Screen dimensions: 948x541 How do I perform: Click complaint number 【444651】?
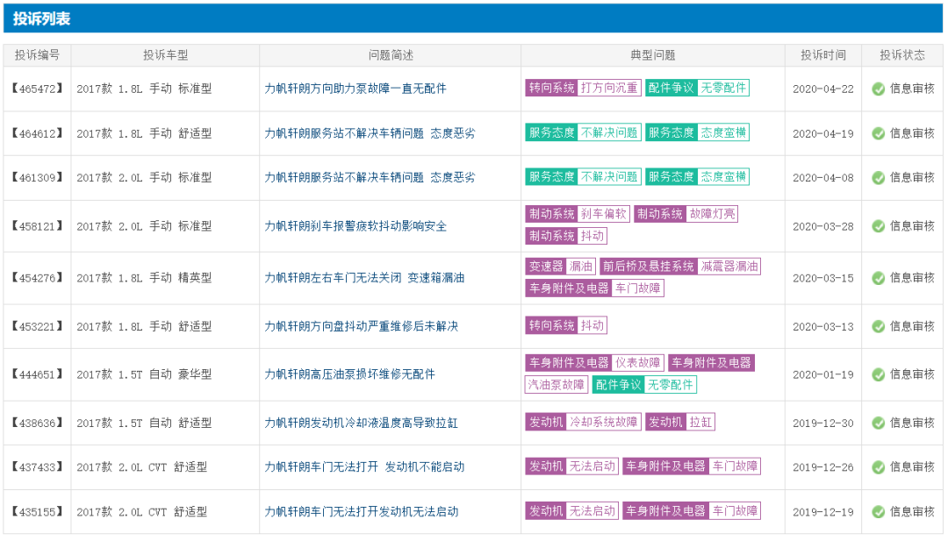click(38, 374)
